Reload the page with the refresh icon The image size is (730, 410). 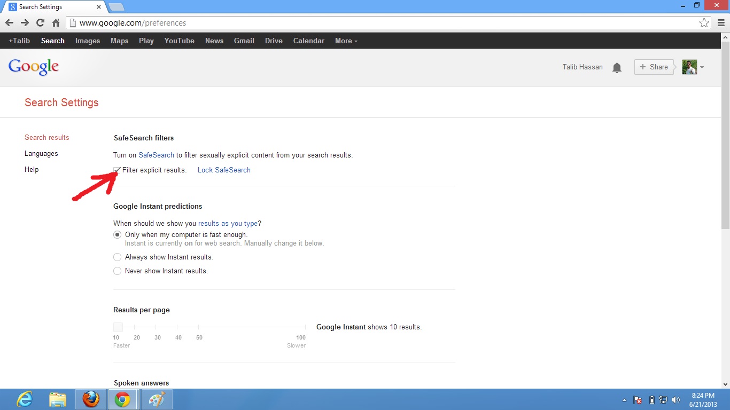point(40,23)
